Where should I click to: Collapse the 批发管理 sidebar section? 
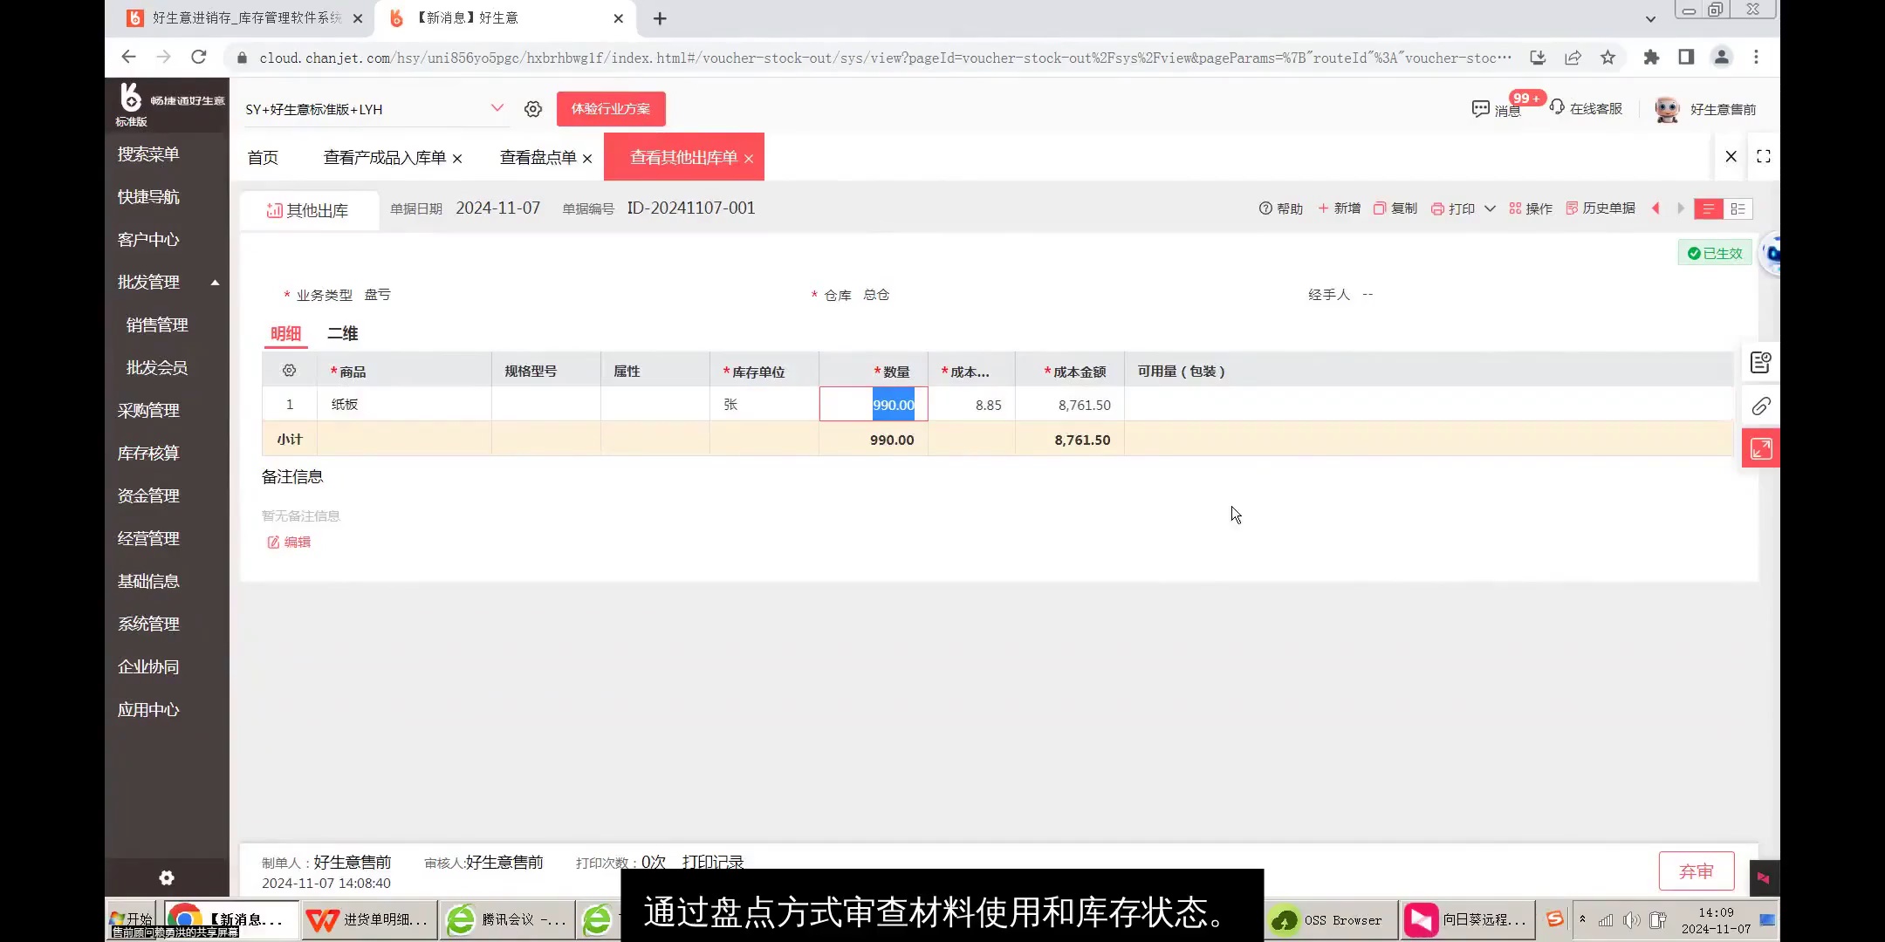pos(214,283)
